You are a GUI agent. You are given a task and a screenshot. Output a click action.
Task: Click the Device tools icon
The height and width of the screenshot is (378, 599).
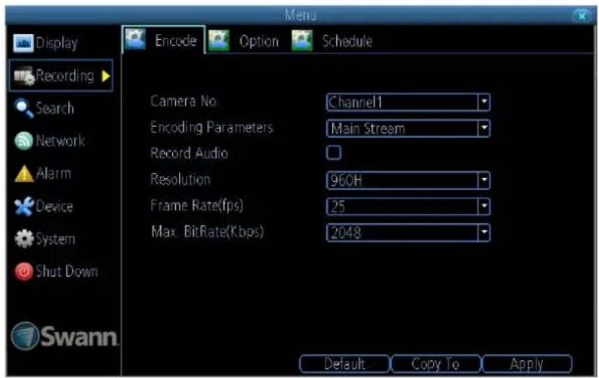(x=23, y=207)
